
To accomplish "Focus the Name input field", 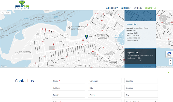I will point(68,81).
